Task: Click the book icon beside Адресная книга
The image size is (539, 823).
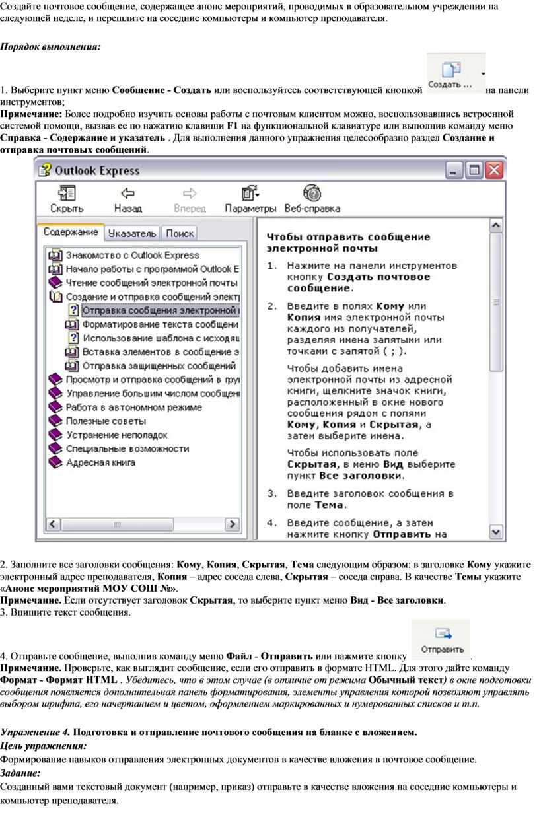Action: 55,462
